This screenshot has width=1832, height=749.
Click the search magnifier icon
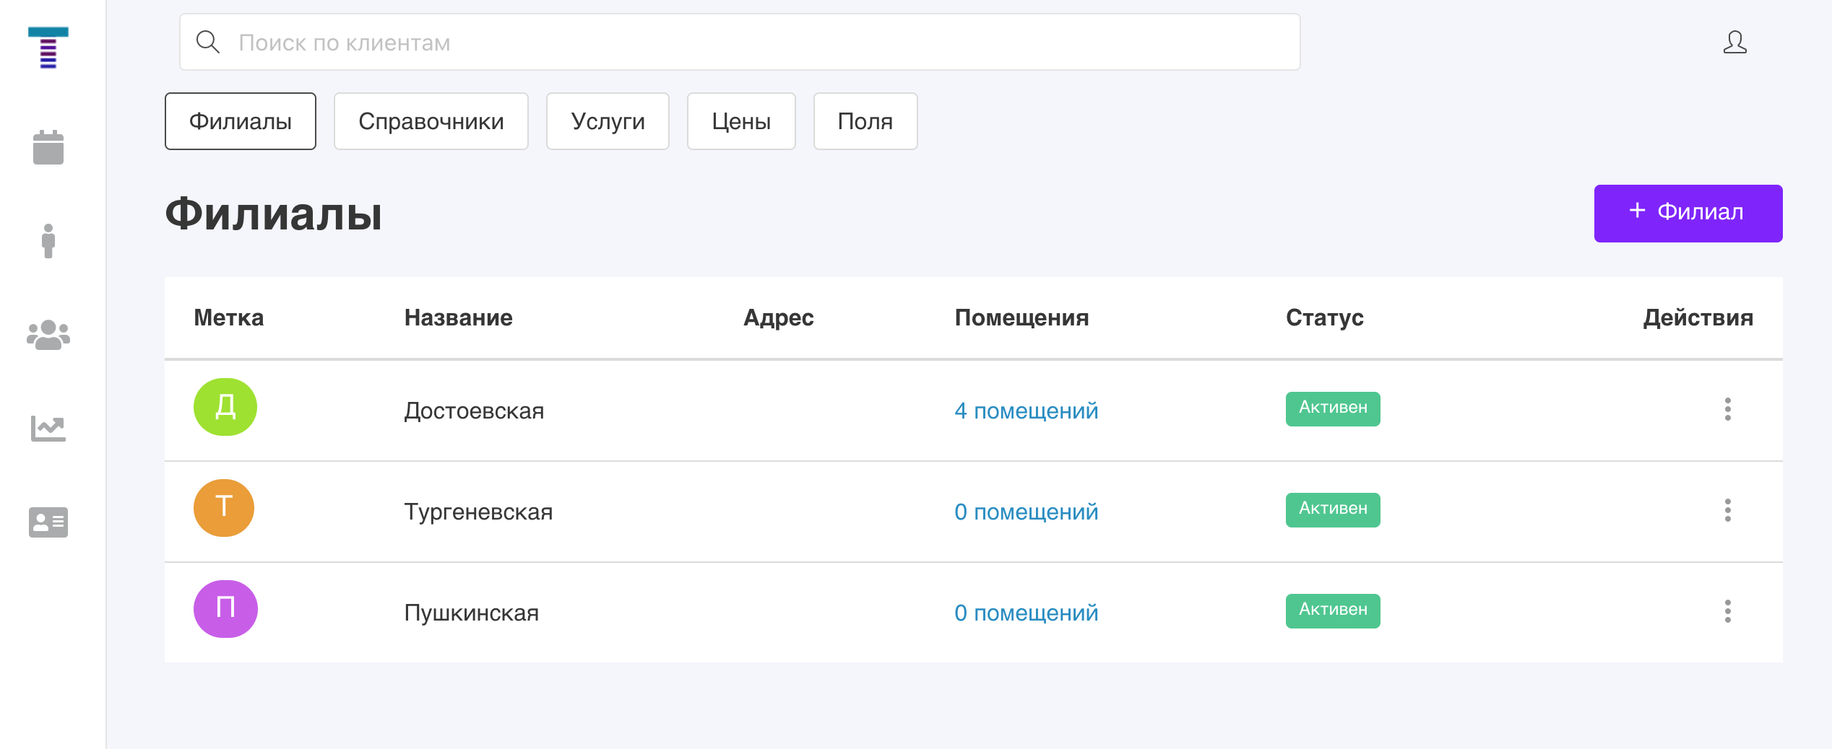[208, 43]
